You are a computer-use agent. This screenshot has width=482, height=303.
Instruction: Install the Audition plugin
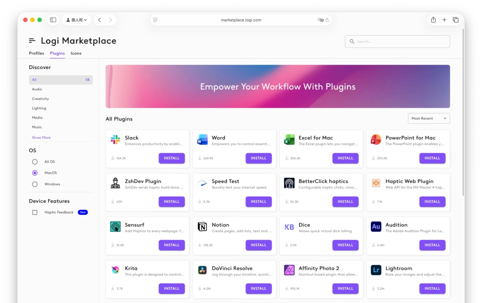432,245
